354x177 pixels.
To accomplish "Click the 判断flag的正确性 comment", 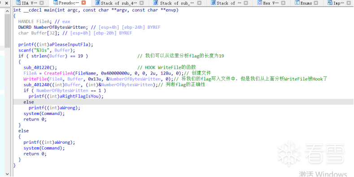I will pos(182,85).
